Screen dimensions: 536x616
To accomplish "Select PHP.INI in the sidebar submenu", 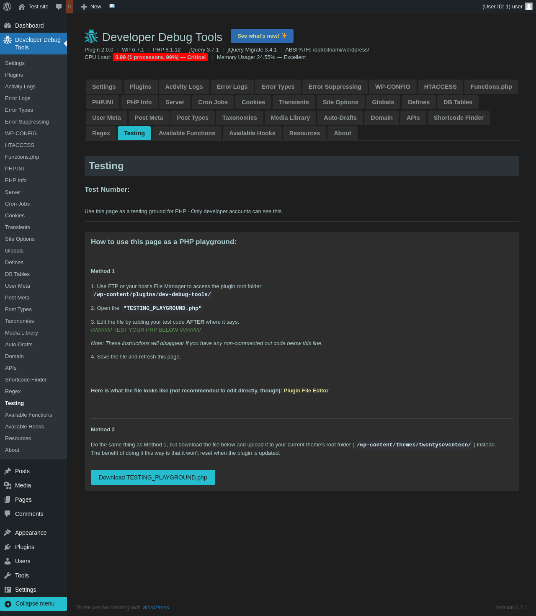I will click(33, 169).
